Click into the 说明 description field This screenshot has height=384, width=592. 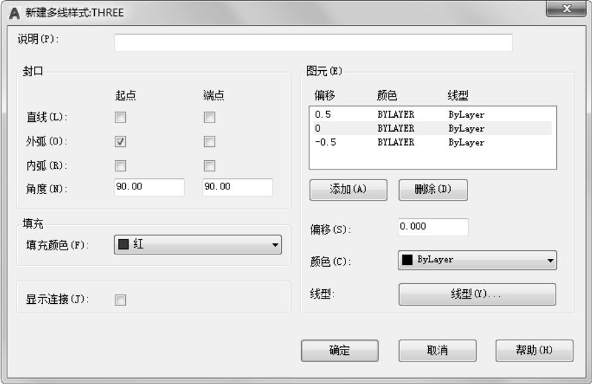click(313, 43)
